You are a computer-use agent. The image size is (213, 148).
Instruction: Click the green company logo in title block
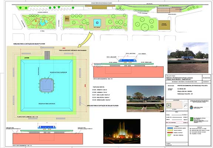click(x=192, y=119)
